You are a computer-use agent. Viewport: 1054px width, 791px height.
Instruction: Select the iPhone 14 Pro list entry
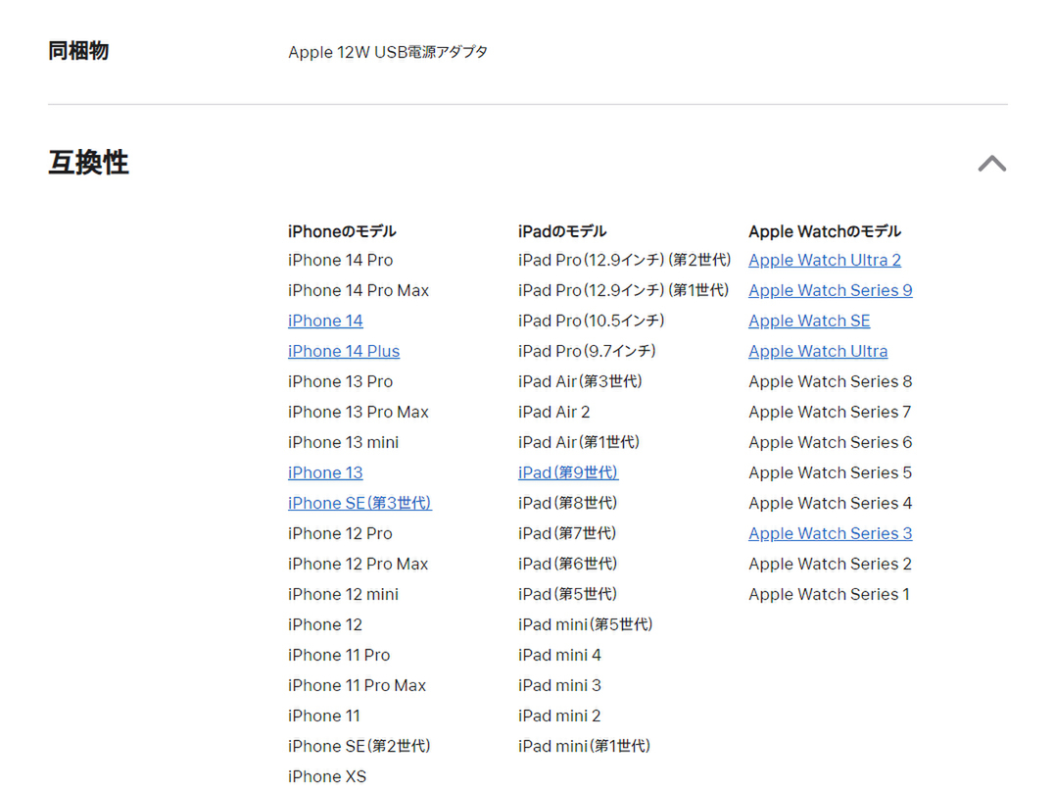(340, 260)
